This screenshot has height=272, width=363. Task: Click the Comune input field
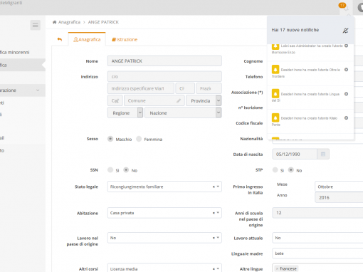click(x=154, y=100)
